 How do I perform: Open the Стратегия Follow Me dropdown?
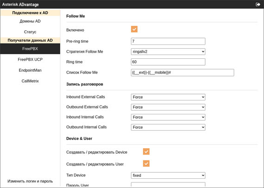[168, 52]
